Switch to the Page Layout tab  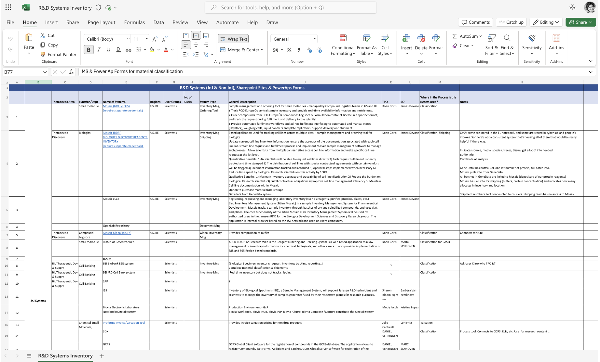(x=102, y=22)
